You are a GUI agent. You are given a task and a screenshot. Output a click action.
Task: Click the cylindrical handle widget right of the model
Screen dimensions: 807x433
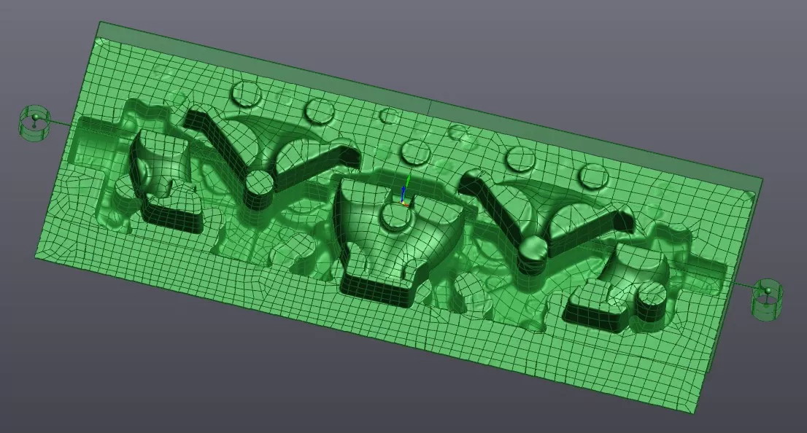point(768,297)
